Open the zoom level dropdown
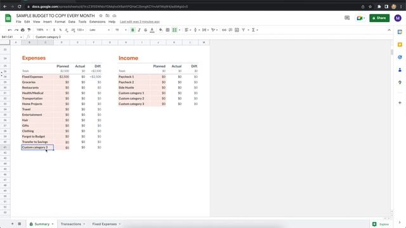The height and width of the screenshot is (228, 406). click(42, 30)
